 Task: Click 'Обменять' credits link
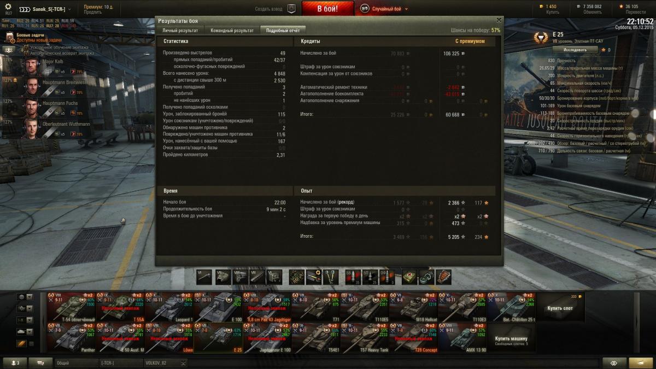click(592, 12)
